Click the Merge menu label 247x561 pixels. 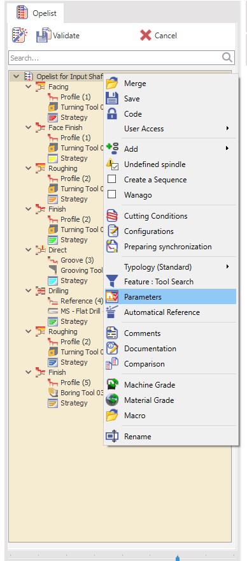(x=135, y=84)
